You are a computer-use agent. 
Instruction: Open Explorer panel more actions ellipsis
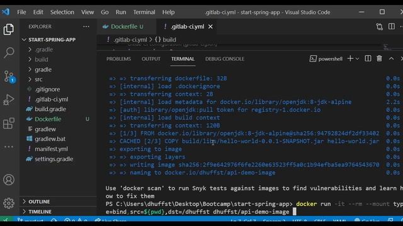(86, 26)
